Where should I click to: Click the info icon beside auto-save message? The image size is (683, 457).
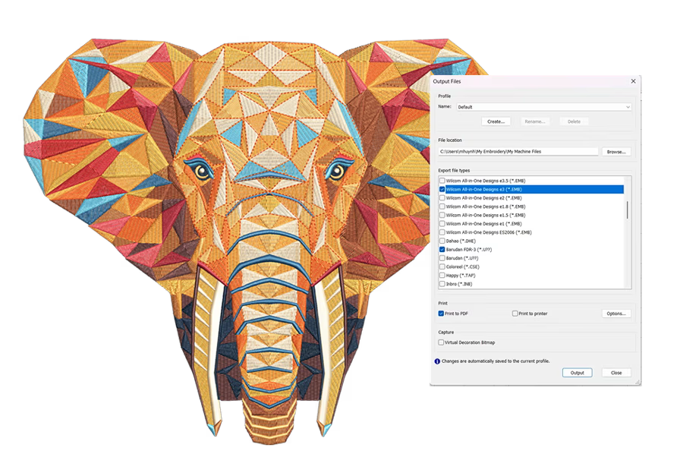[437, 361]
